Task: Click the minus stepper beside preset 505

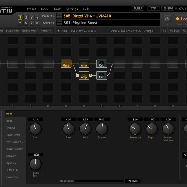Action: [x=59, y=18]
